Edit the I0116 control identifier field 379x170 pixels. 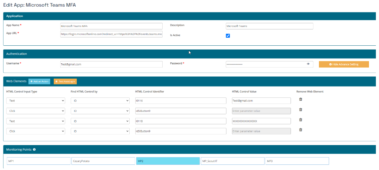pyautogui.click(x=181, y=101)
